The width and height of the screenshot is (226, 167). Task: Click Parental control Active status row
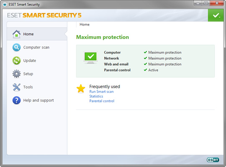click(x=131, y=70)
